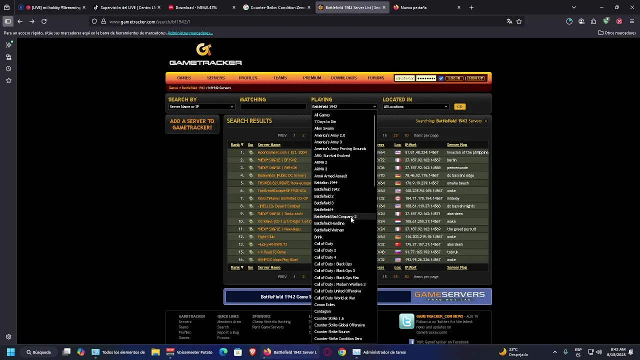The height and width of the screenshot is (360, 640).
Task: Click the game dropdown list scrollbar
Action: (x=375, y=151)
